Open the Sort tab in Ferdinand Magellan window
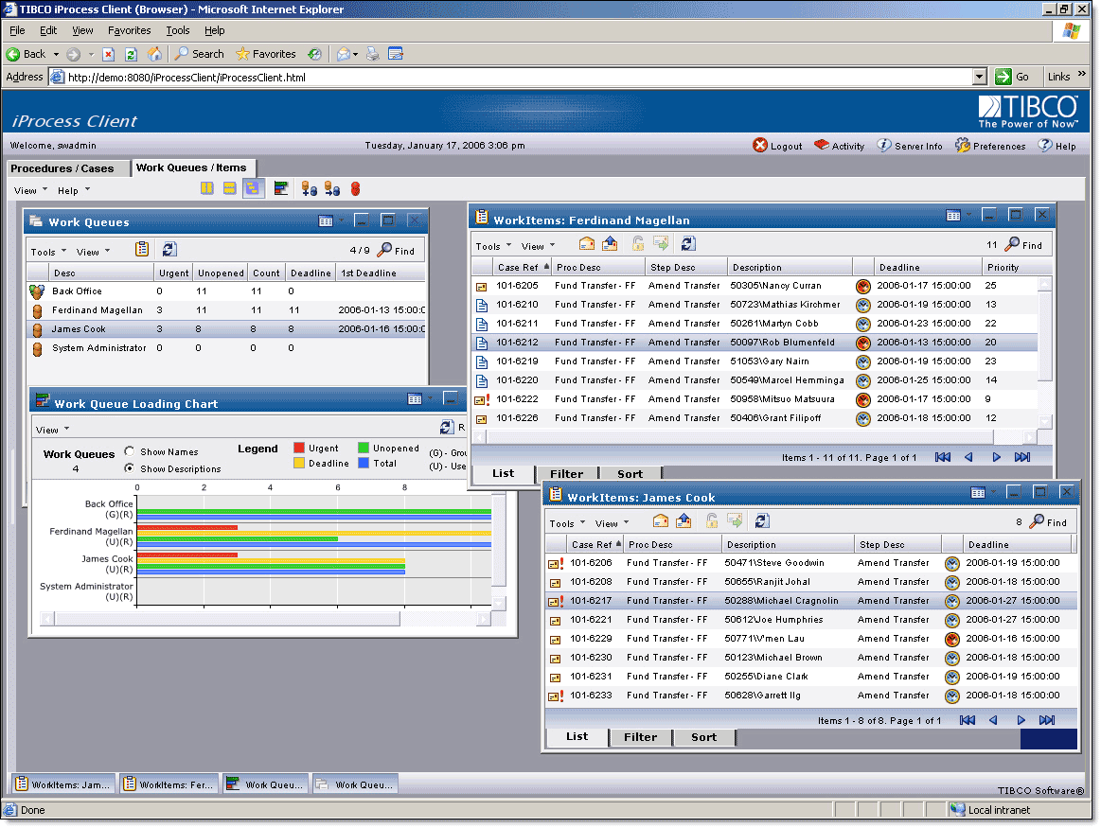Image resolution: width=1101 pixels, height=828 pixels. click(x=630, y=474)
